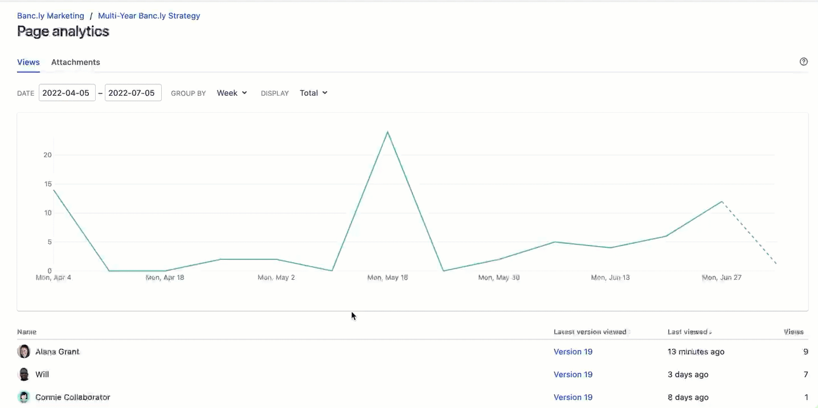Screen dimensions: 818x408
Task: Open the Multi-Year Banc.ly Strategy page link
Action: click(x=149, y=15)
